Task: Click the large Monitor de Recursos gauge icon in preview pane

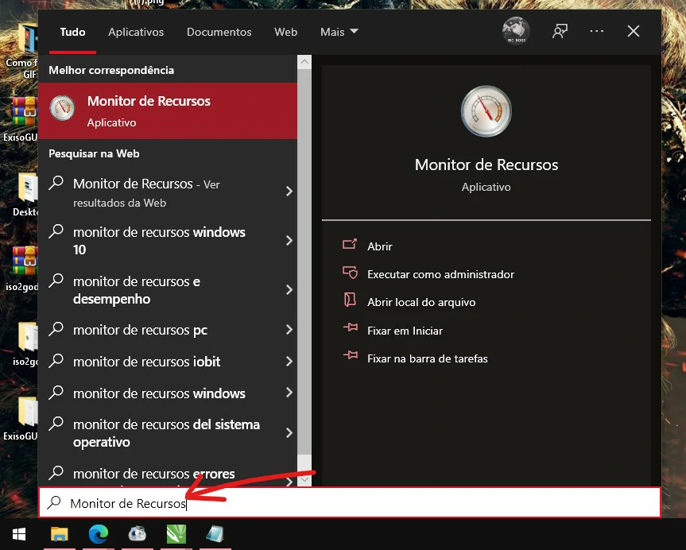Action: coord(486,111)
